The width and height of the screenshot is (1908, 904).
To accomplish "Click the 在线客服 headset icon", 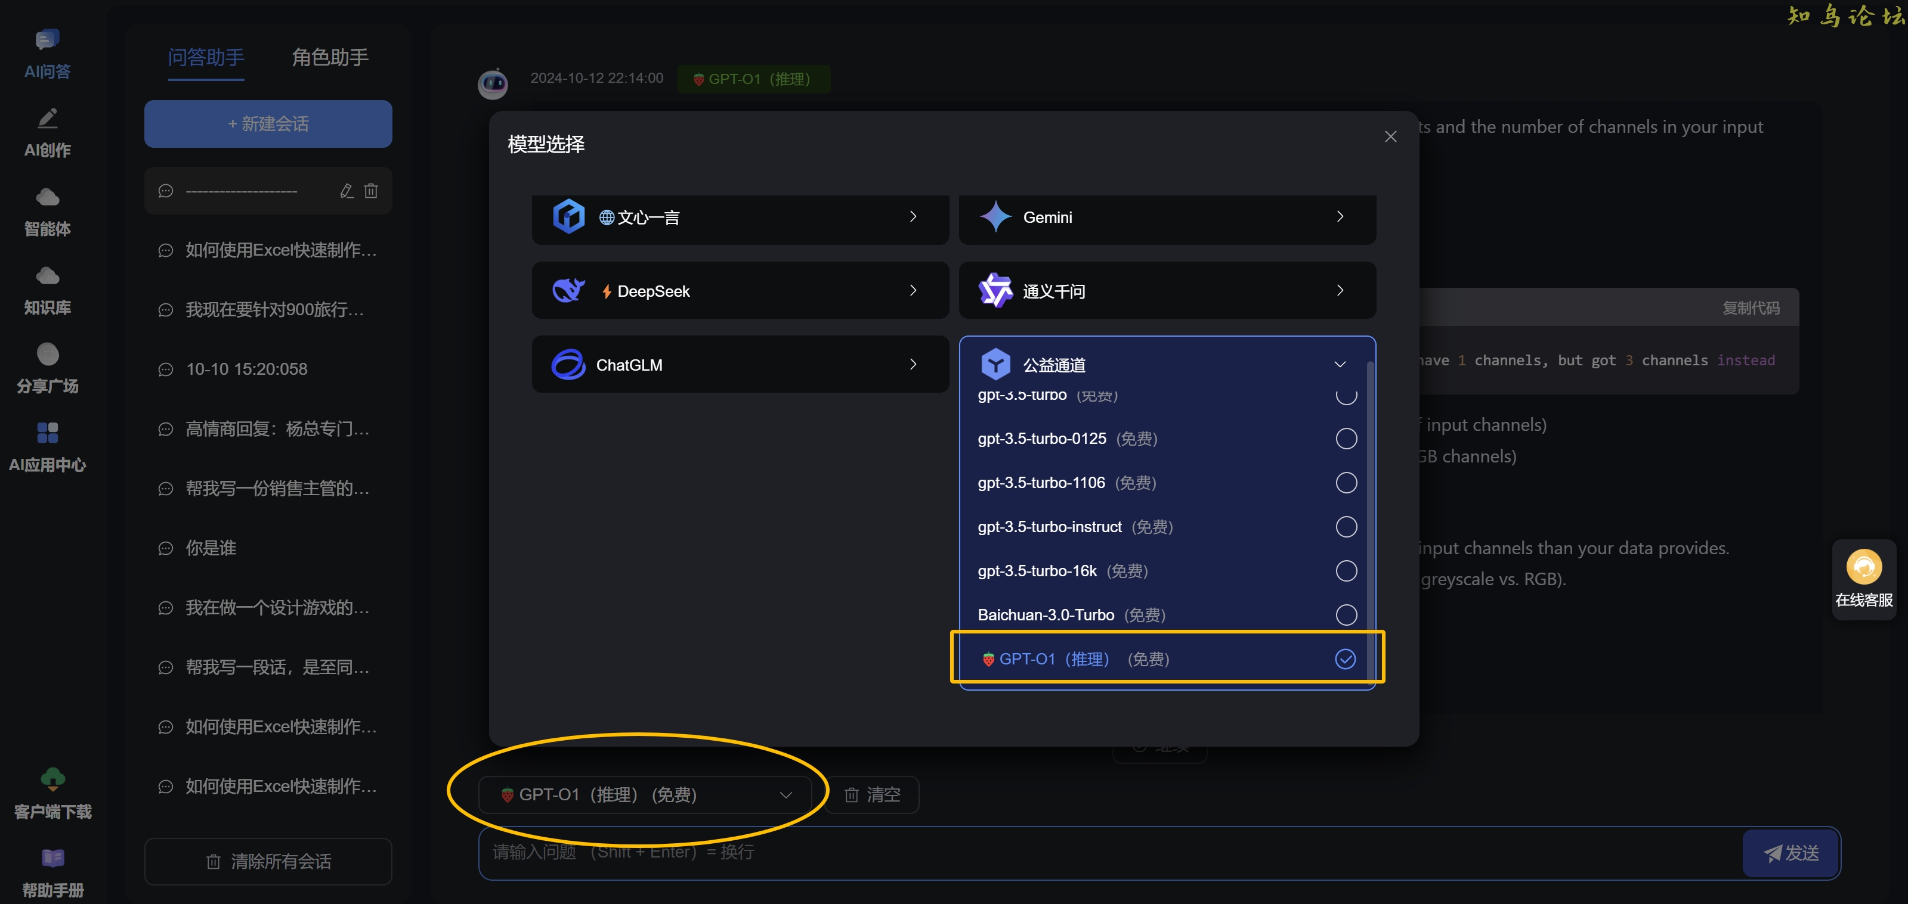I will pos(1863,567).
